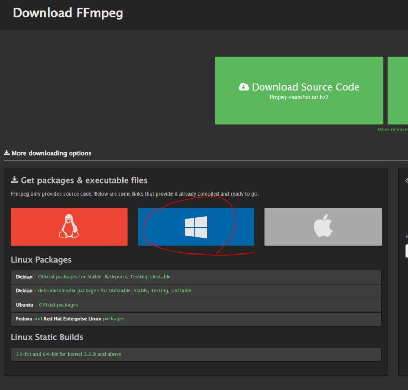Click the Linux Packages heading
Viewport: 408px width, 390px height.
tap(41, 260)
